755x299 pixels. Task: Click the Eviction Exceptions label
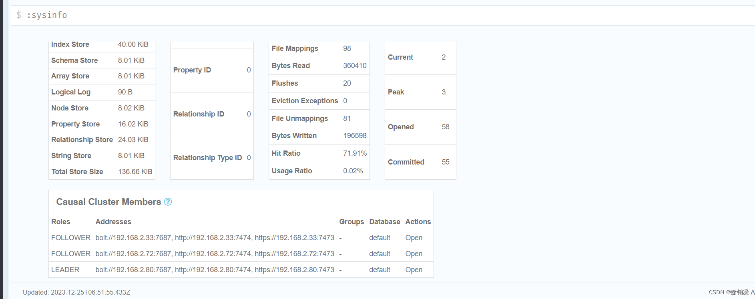pyautogui.click(x=305, y=101)
